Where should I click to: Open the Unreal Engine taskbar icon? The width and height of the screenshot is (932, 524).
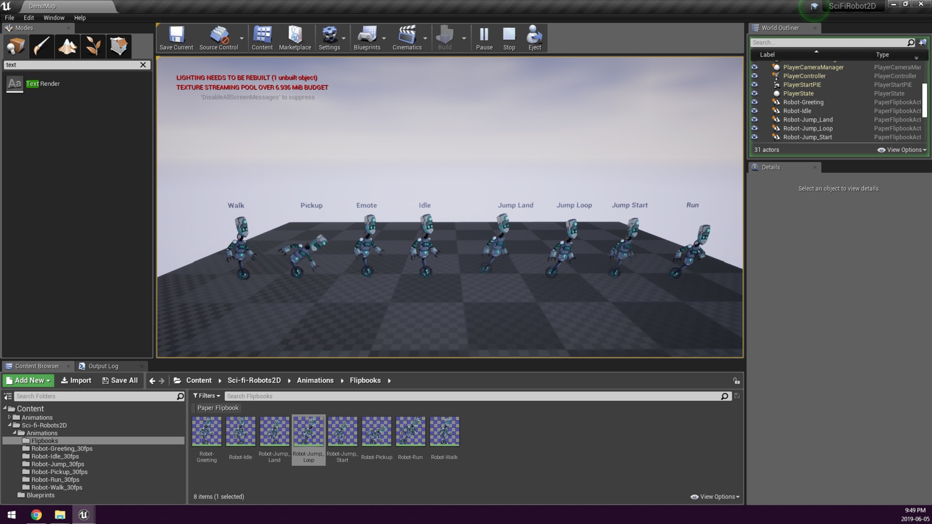click(x=83, y=515)
